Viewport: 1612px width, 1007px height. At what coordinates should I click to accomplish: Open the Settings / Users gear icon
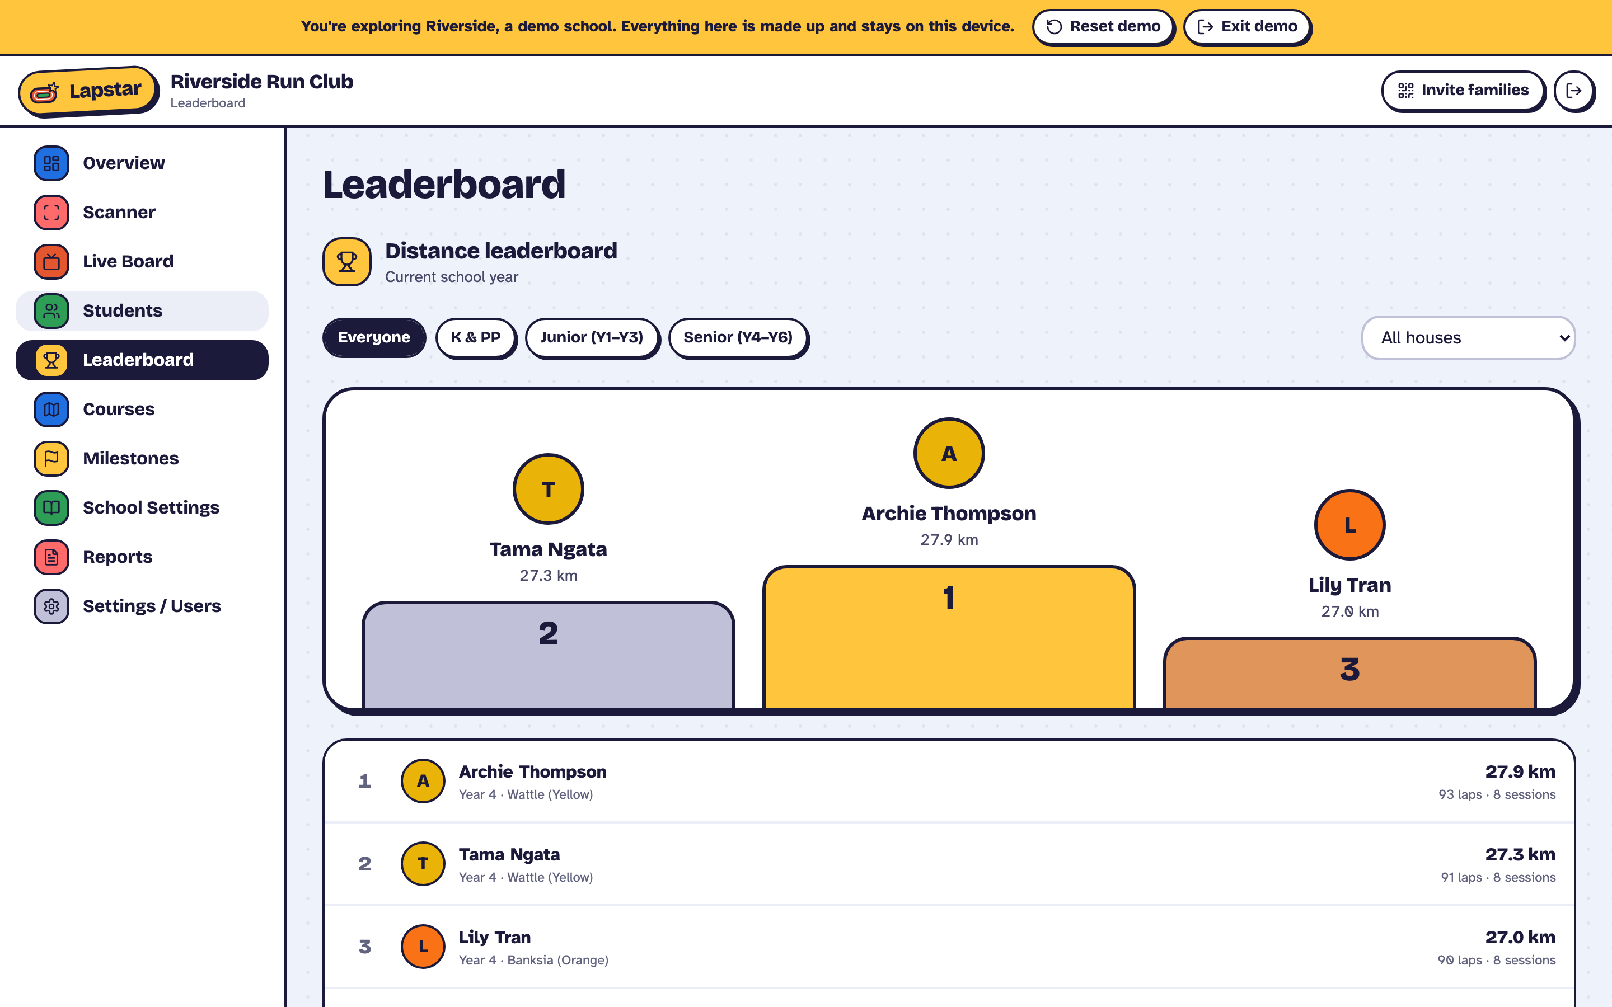[51, 607]
